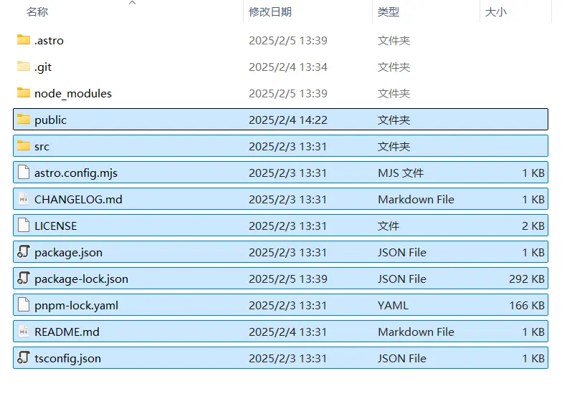The width and height of the screenshot is (567, 411).
Task: Select the .git folder icon
Action: pyautogui.click(x=24, y=67)
